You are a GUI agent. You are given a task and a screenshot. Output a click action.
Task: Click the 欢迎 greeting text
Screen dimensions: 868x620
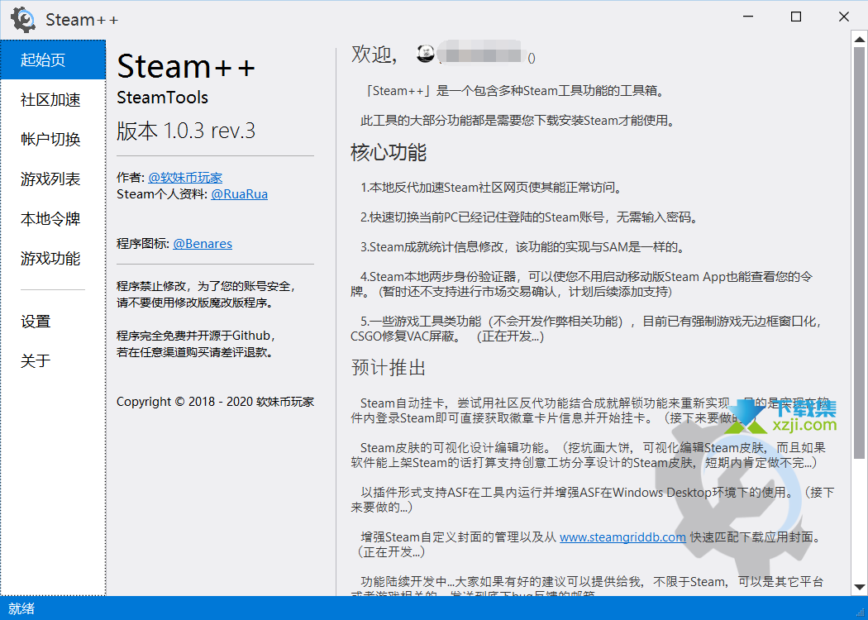click(x=374, y=55)
